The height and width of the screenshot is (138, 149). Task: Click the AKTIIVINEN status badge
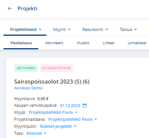point(26,68)
